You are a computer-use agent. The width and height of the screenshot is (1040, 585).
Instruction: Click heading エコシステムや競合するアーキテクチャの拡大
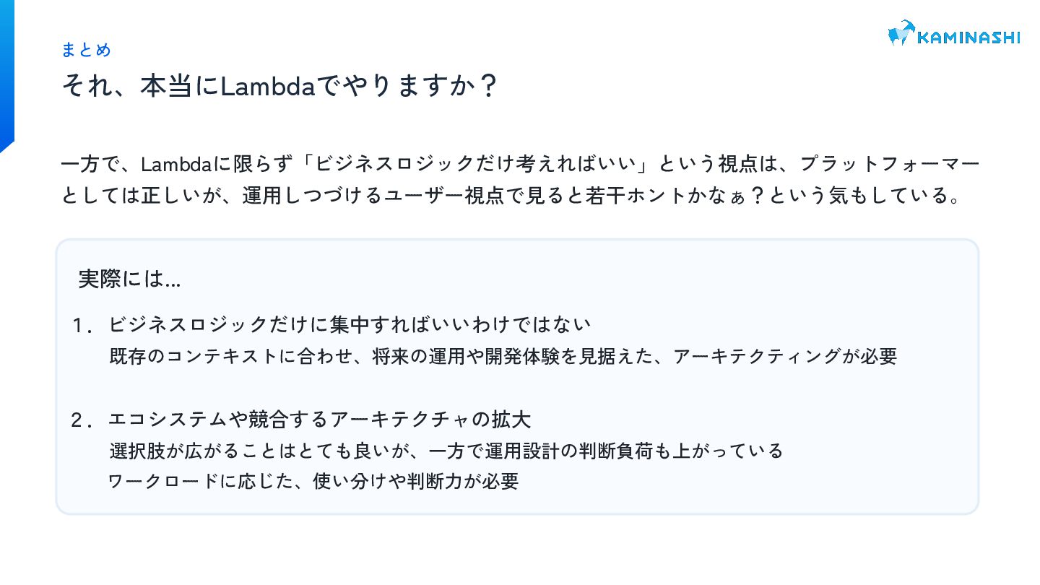click(320, 419)
